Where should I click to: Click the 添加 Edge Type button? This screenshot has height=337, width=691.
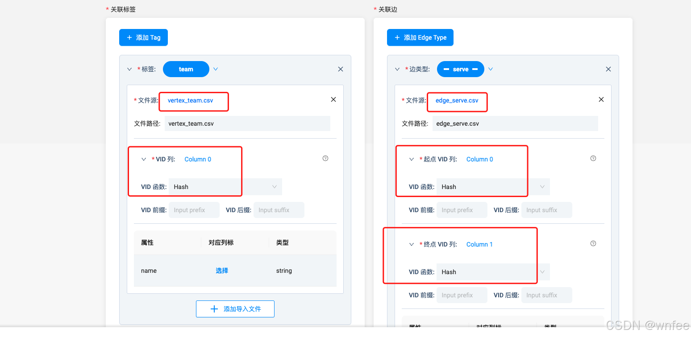click(x=420, y=37)
